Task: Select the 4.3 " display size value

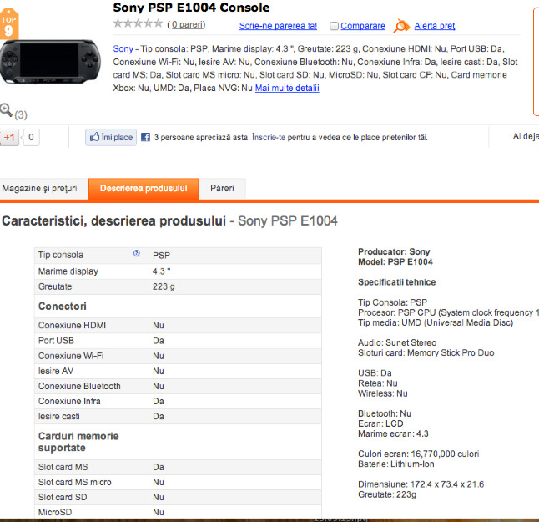Action: point(162,271)
